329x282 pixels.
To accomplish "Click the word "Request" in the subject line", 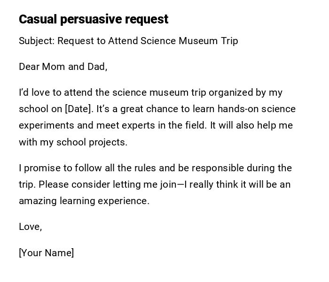I will click(76, 41).
